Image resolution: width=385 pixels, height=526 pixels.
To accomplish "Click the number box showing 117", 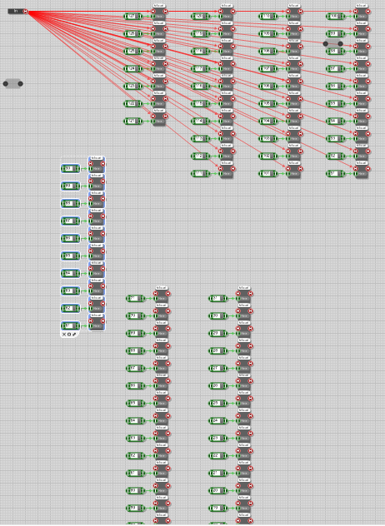I will 201,69.
